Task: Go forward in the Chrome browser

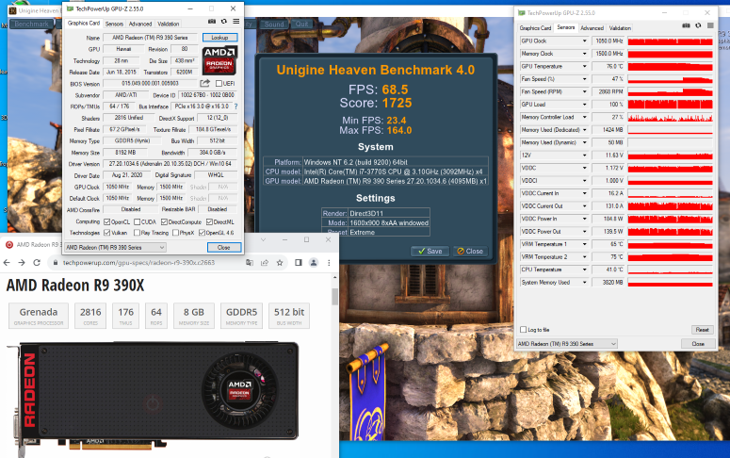Action: pyautogui.click(x=22, y=263)
